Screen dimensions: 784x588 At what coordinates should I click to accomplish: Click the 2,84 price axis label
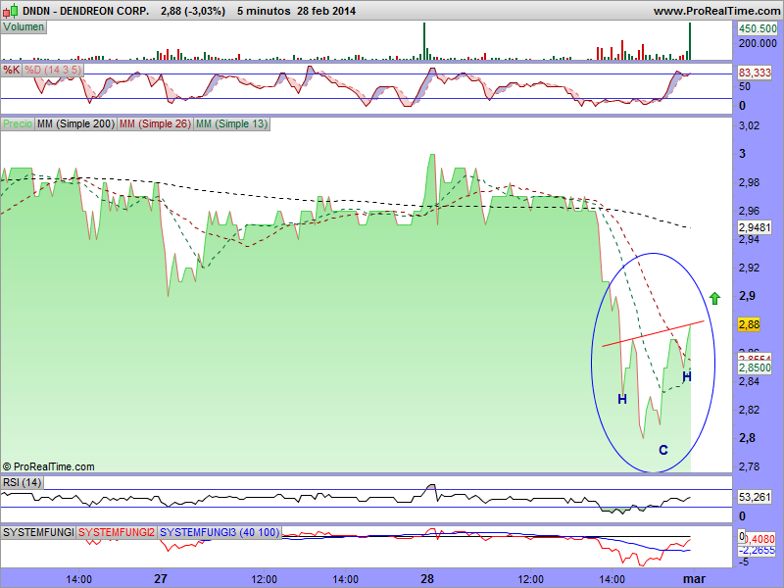tap(749, 381)
